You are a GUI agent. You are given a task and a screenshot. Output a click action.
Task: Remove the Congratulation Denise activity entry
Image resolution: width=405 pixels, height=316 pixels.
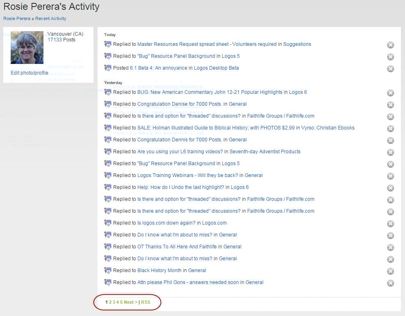[x=390, y=105]
